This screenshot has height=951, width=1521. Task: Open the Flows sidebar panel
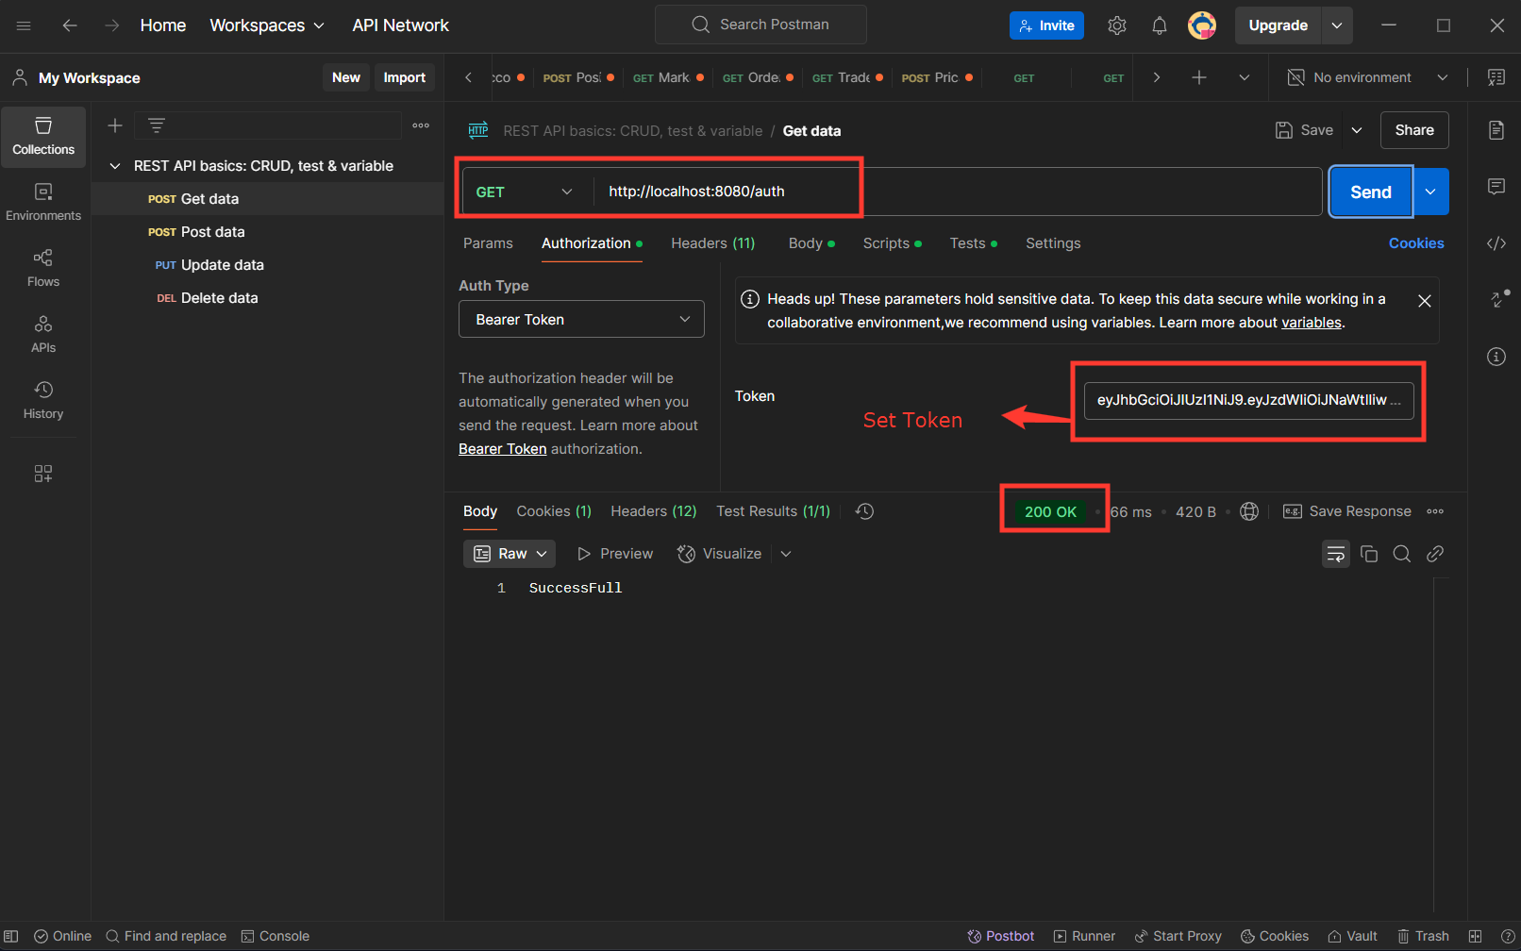[43, 269]
